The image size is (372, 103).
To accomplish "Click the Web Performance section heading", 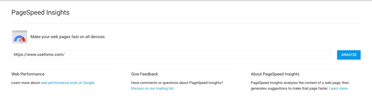I will [x=28, y=74].
